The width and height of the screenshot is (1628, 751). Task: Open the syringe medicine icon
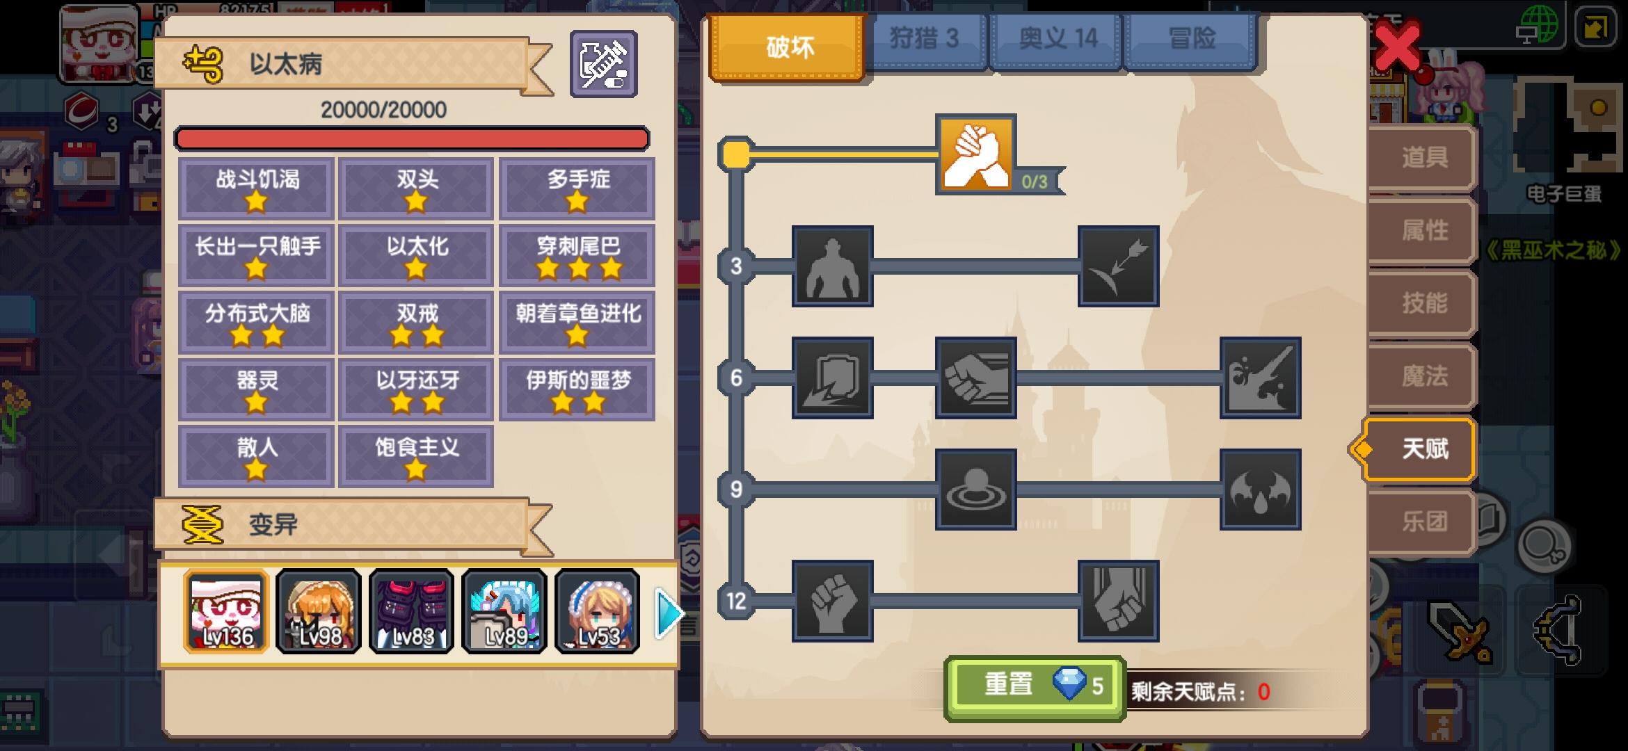coord(603,64)
